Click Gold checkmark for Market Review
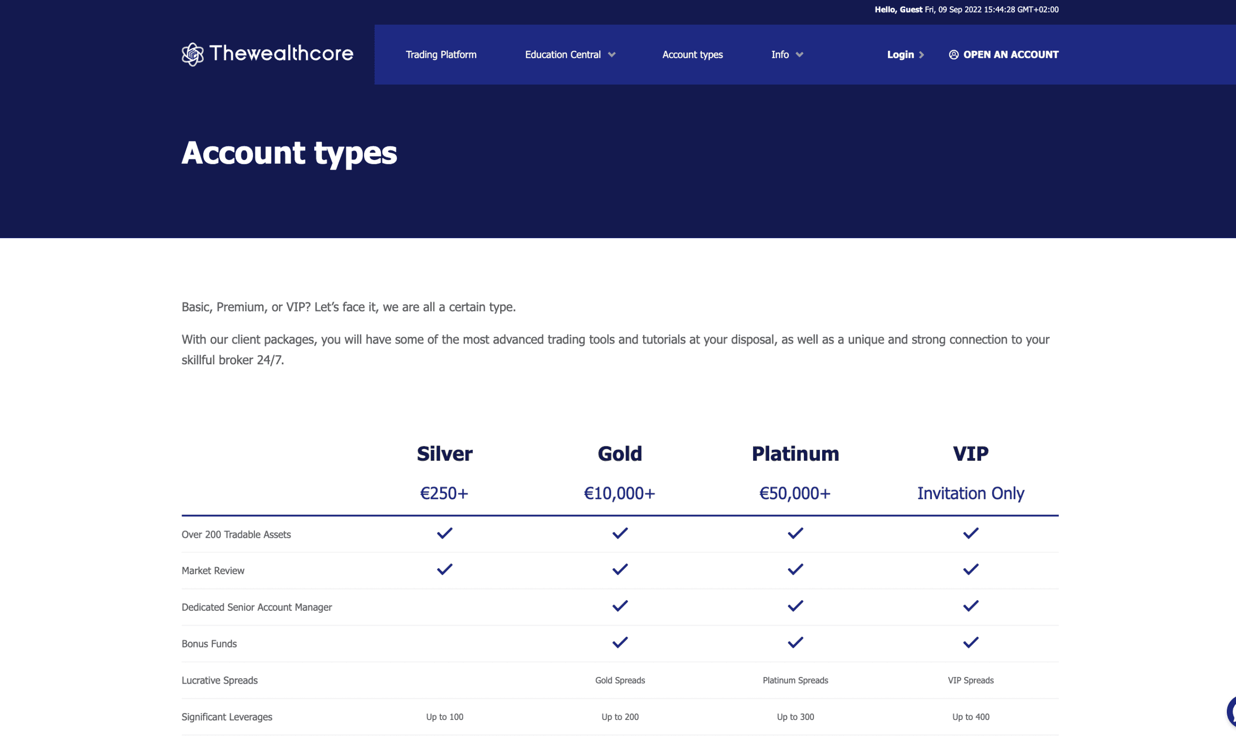This screenshot has width=1236, height=746. [620, 569]
